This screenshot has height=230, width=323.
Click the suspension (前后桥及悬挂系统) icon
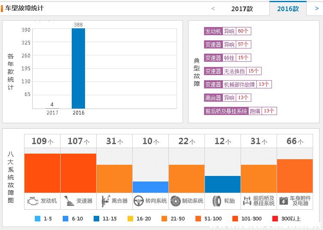247,201
